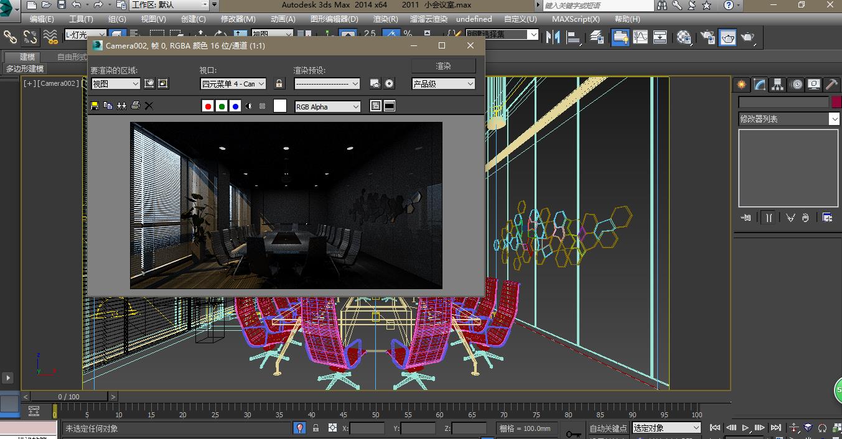Click the Pin Stack icon under modifier list

[x=746, y=218]
